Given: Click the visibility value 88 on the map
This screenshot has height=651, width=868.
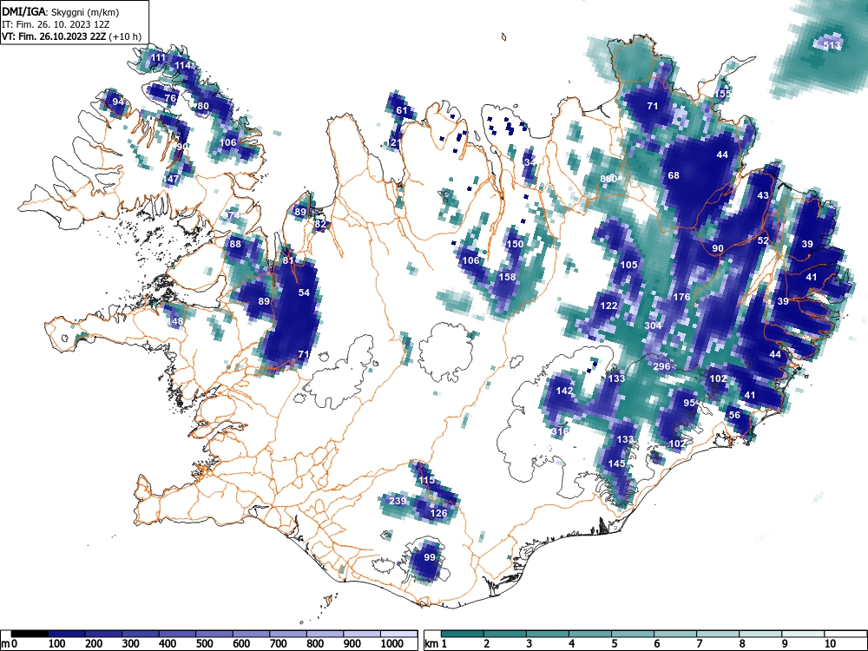Looking at the screenshot, I should [235, 244].
